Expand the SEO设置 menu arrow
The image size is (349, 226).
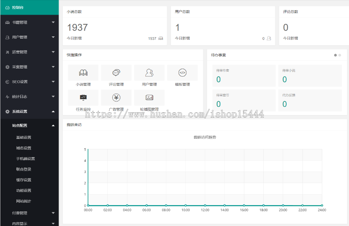(53, 82)
